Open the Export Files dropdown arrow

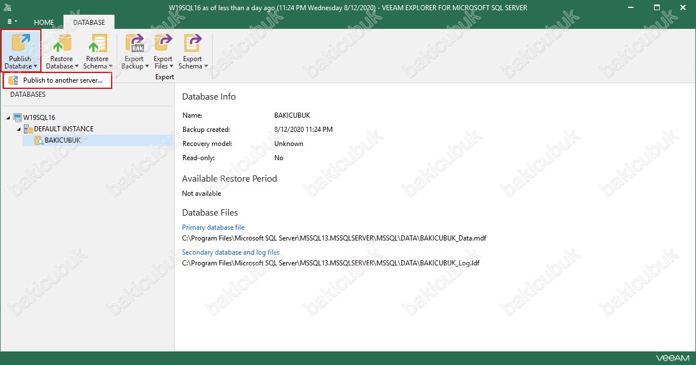pyautogui.click(x=172, y=67)
